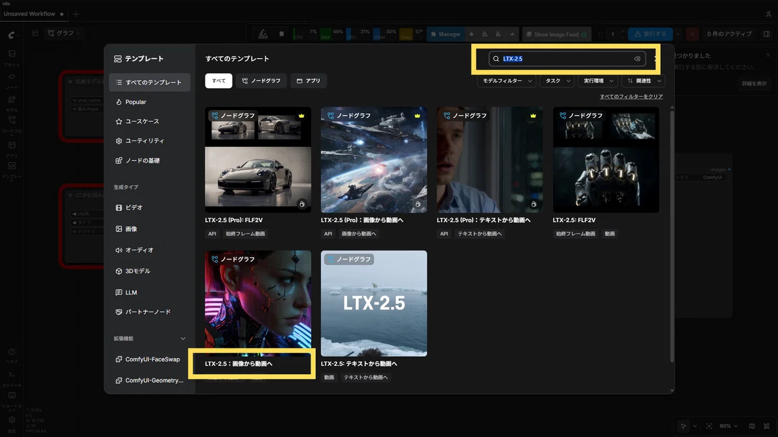Open the グラフ view dropdown

click(64, 33)
